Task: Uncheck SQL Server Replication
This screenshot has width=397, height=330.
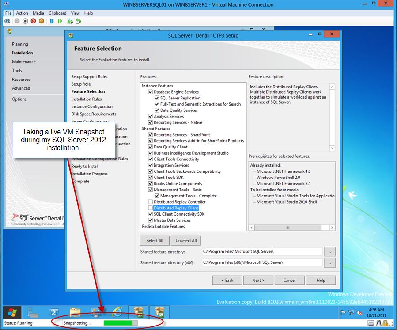Action: pos(157,98)
